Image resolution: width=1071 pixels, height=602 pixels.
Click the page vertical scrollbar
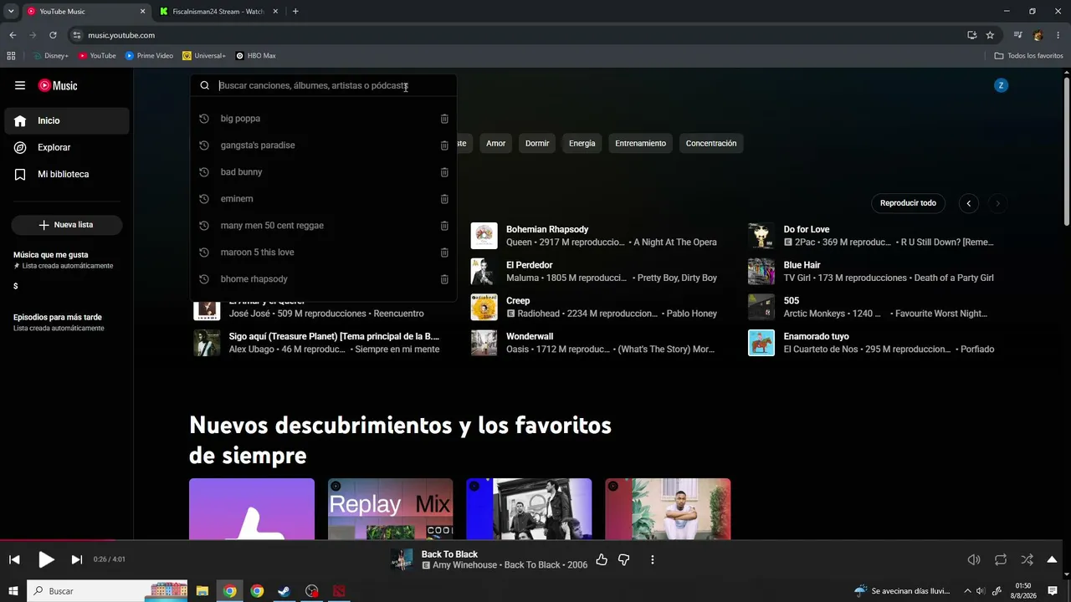1067,150
